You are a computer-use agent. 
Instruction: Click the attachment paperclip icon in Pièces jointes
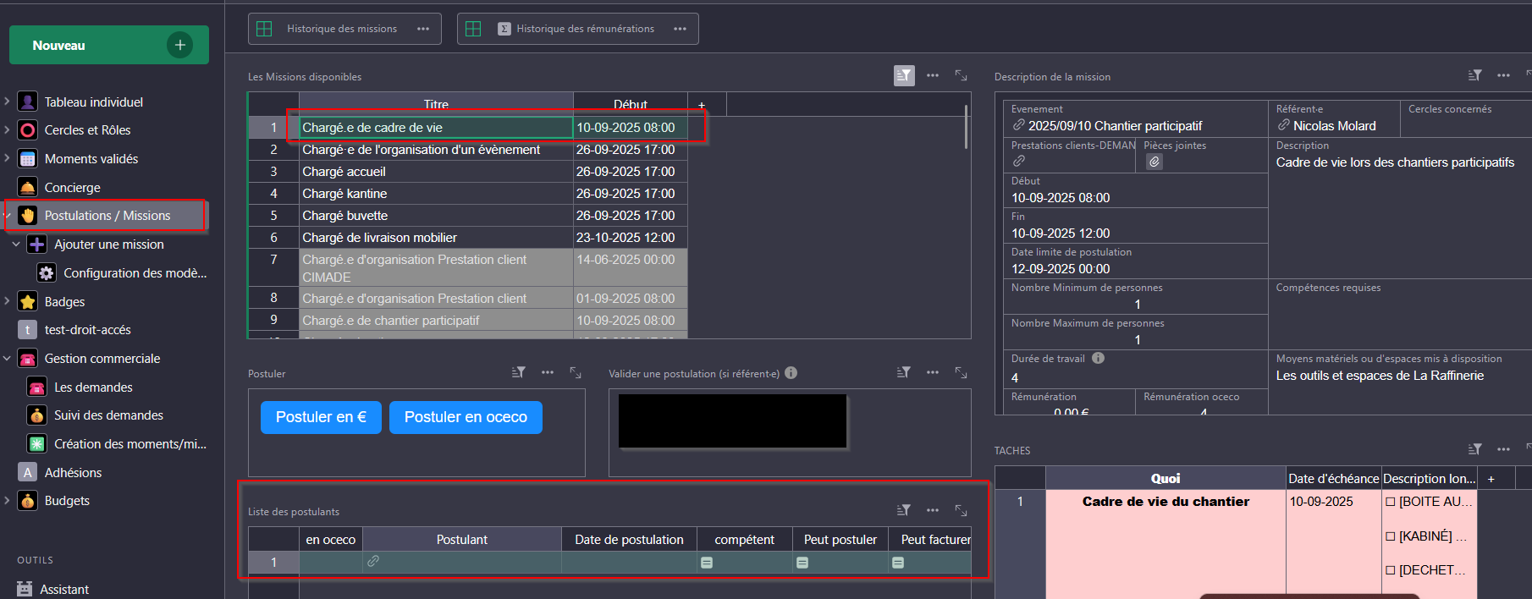1155,162
